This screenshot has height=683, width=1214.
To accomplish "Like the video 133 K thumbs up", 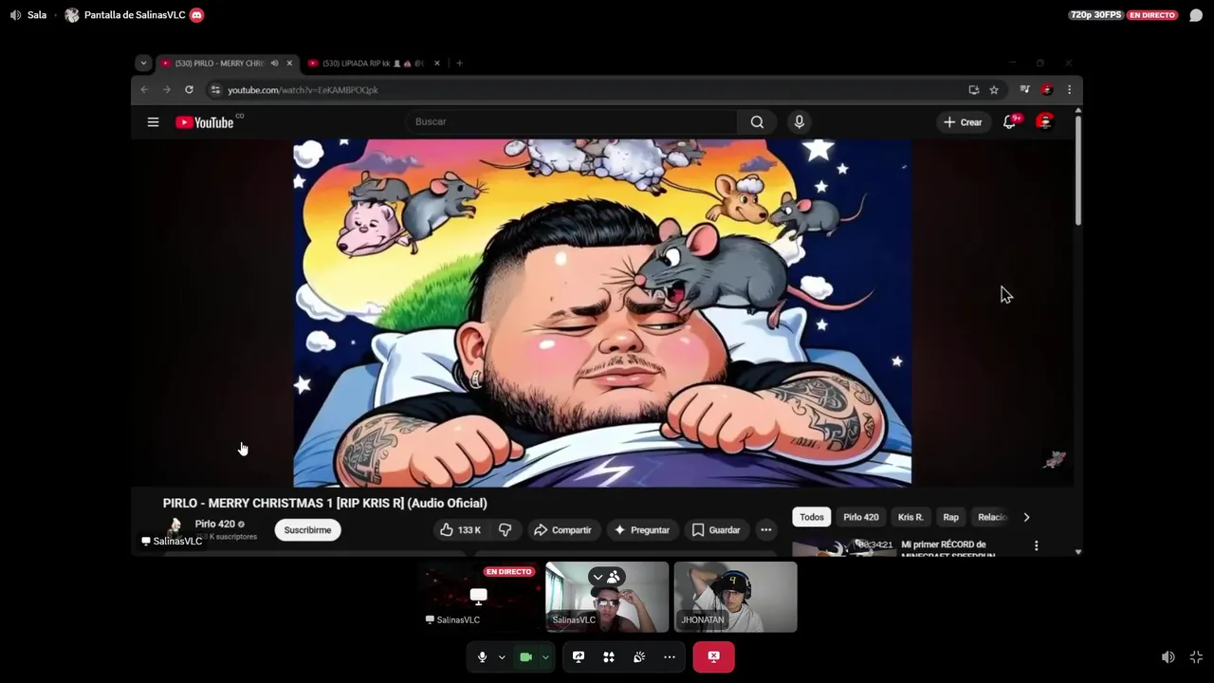I will [x=460, y=530].
